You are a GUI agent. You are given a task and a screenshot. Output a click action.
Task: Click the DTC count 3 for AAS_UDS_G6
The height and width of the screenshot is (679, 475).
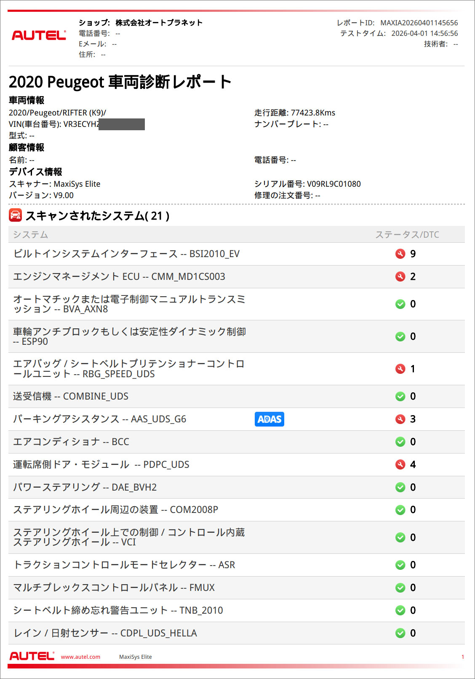(x=413, y=419)
